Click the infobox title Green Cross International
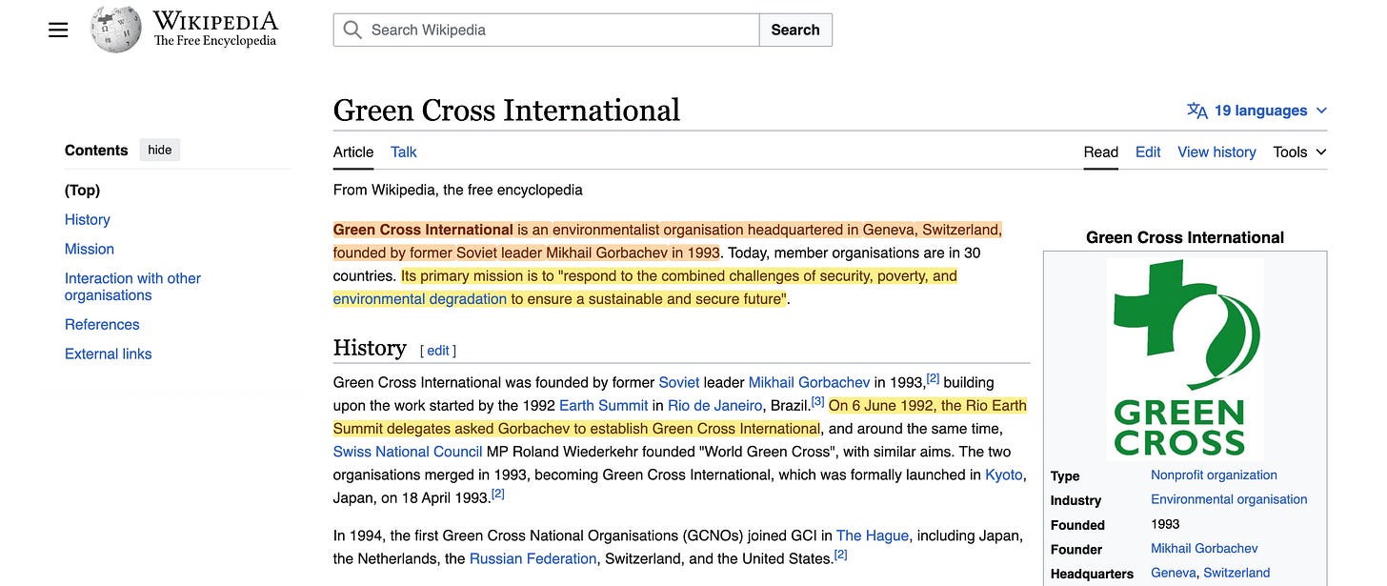The image size is (1387, 586). (x=1185, y=237)
